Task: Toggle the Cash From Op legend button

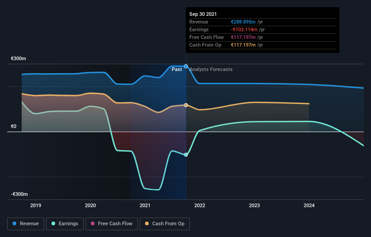Action: coord(164,224)
